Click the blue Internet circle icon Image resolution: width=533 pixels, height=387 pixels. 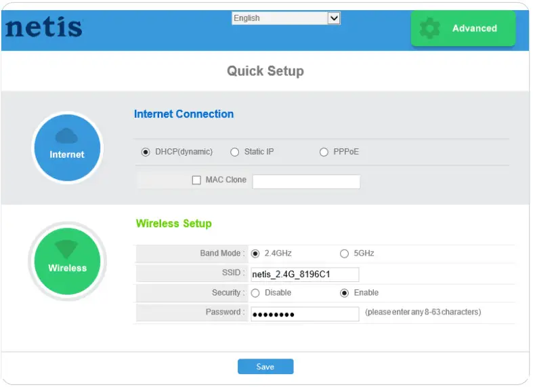pyautogui.click(x=67, y=148)
